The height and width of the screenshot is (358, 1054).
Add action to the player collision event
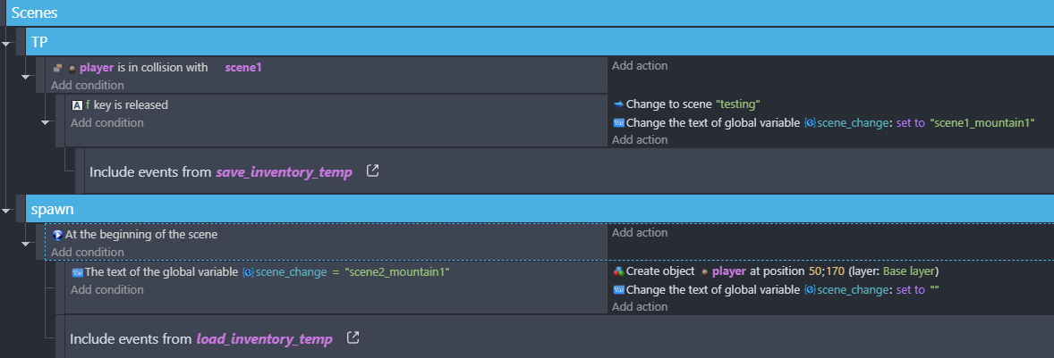639,66
